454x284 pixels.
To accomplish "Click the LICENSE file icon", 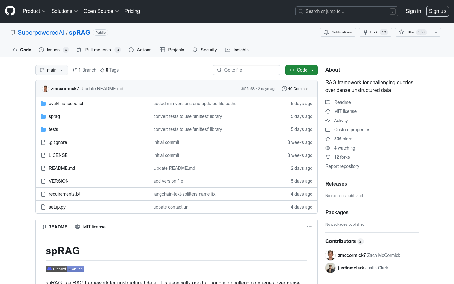I will point(43,155).
